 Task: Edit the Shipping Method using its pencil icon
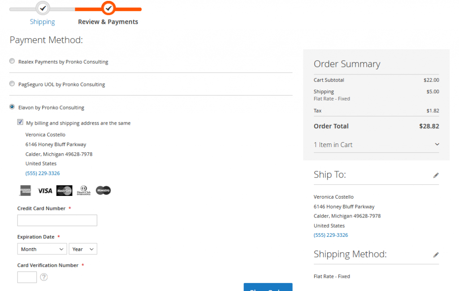click(x=436, y=255)
